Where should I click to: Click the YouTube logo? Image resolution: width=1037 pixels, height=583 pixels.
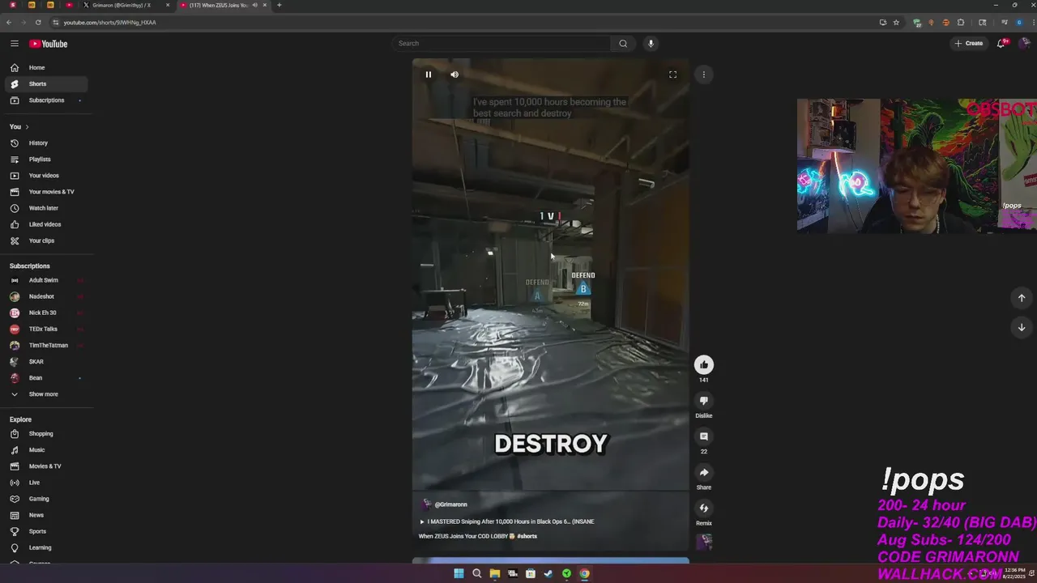[x=49, y=44]
